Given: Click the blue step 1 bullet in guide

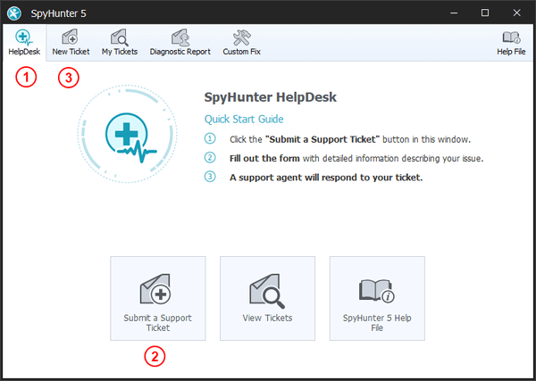Looking at the screenshot, I should [x=211, y=140].
